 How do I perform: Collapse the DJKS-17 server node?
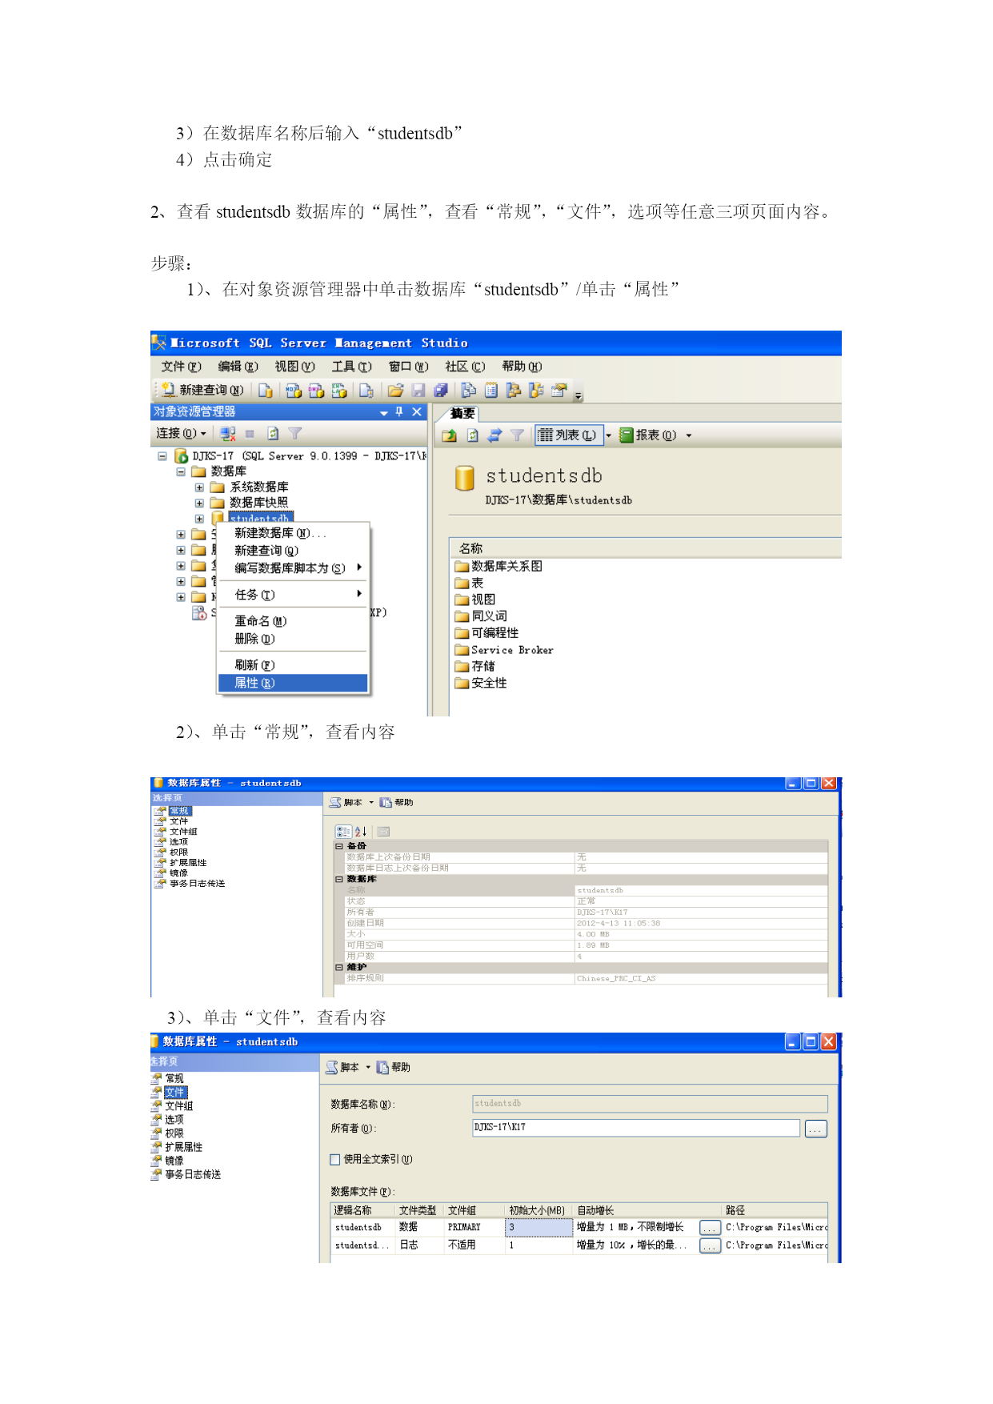coord(162,456)
